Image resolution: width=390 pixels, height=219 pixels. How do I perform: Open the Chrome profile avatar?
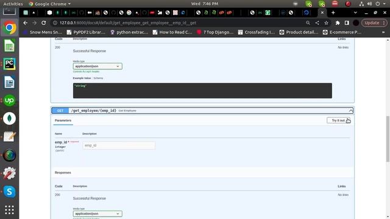tap(356, 23)
